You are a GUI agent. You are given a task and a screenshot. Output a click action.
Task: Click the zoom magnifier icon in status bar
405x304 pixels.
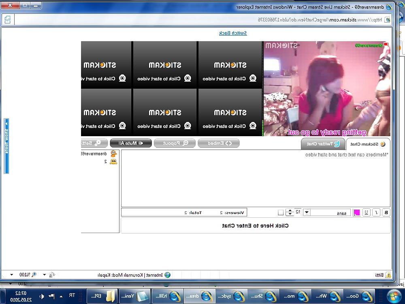click(x=34, y=274)
